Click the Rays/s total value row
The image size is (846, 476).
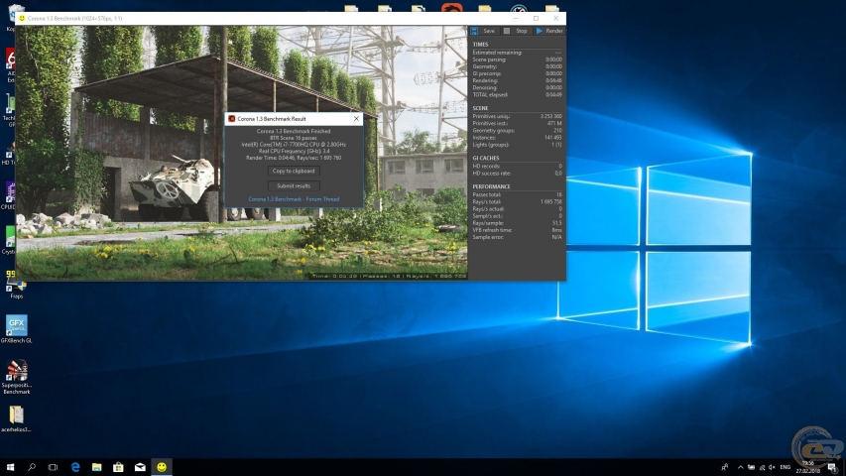(x=517, y=202)
